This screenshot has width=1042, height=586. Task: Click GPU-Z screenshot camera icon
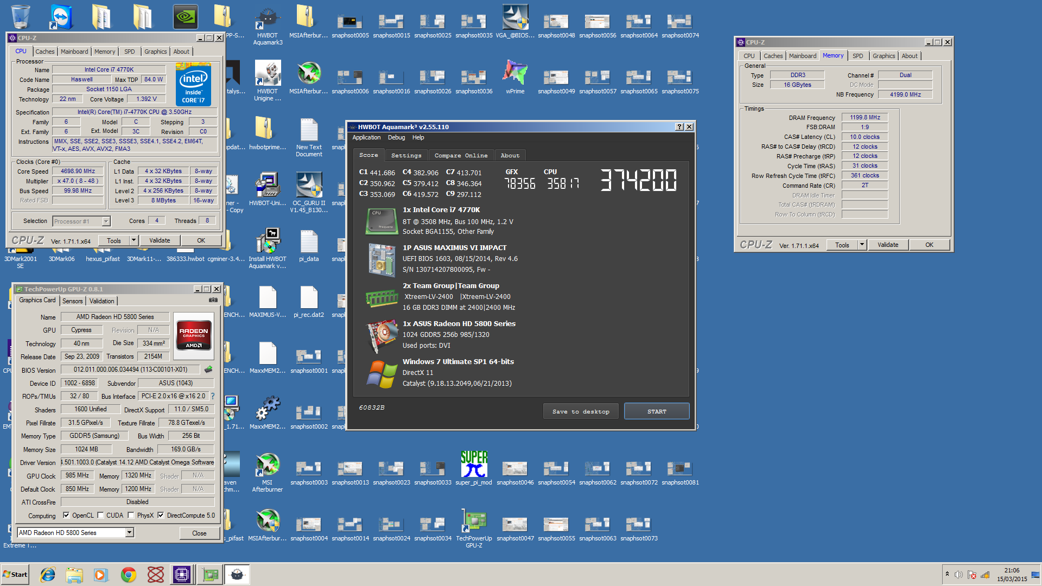click(213, 300)
